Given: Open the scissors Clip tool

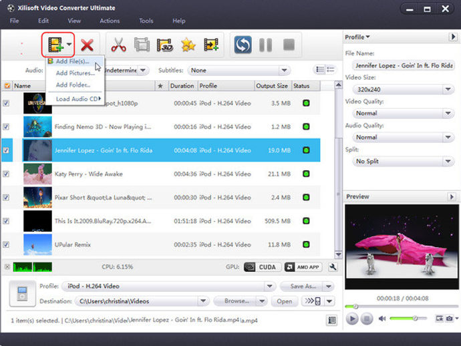Looking at the screenshot, I should (118, 45).
